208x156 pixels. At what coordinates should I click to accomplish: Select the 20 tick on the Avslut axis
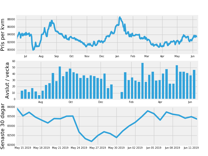coord(14,87)
